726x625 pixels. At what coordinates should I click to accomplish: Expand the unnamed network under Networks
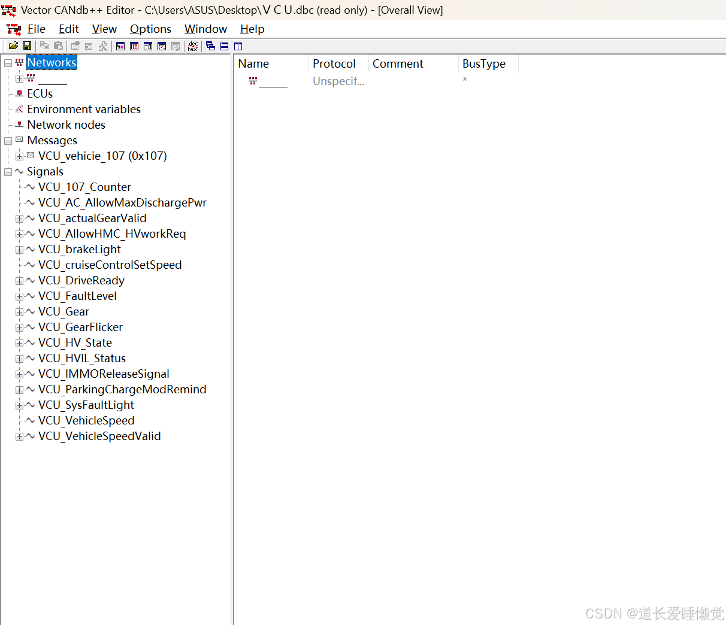pyautogui.click(x=20, y=78)
